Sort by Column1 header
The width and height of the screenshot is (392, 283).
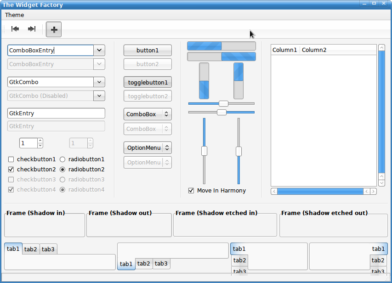click(x=285, y=50)
